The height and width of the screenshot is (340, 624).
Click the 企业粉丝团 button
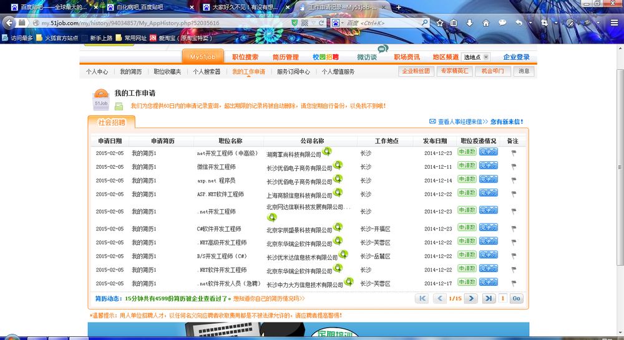click(416, 71)
